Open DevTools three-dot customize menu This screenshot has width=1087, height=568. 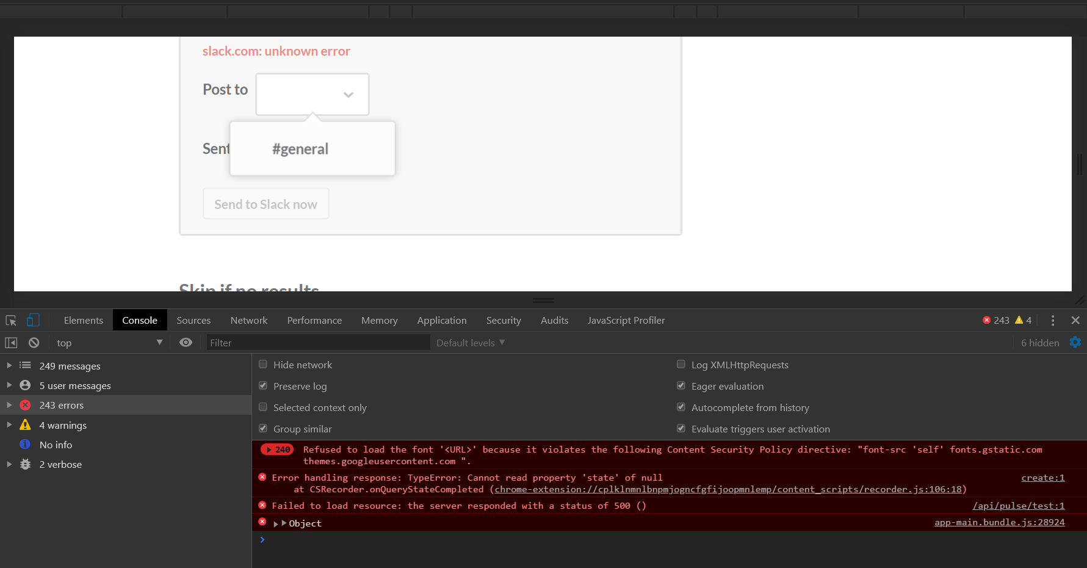[x=1053, y=320]
